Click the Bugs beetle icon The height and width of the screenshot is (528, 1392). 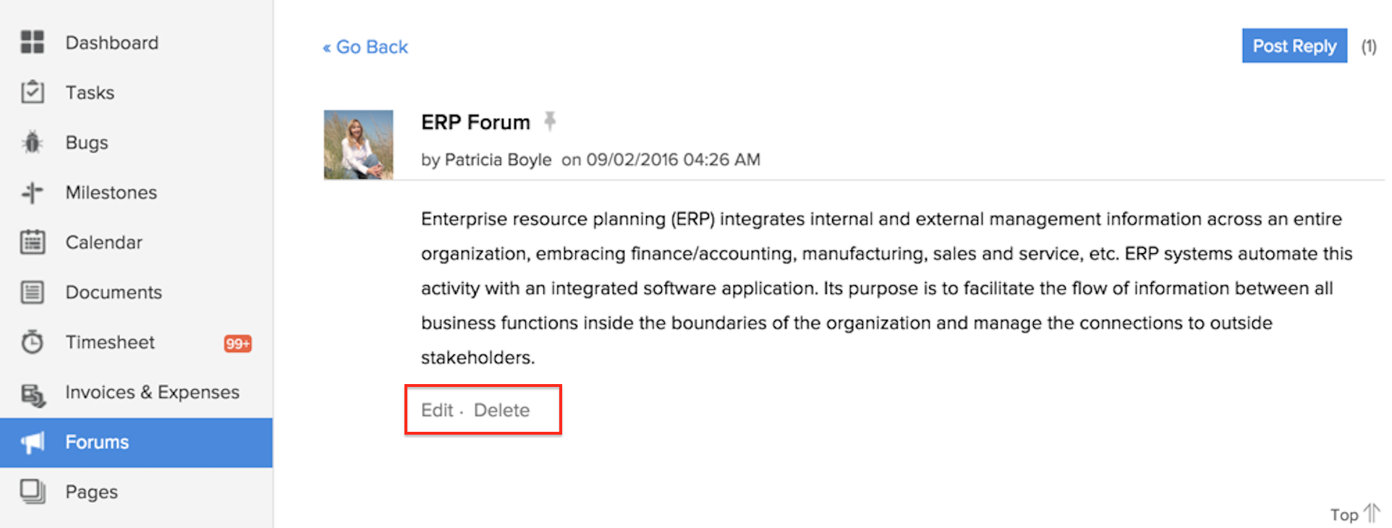33,142
